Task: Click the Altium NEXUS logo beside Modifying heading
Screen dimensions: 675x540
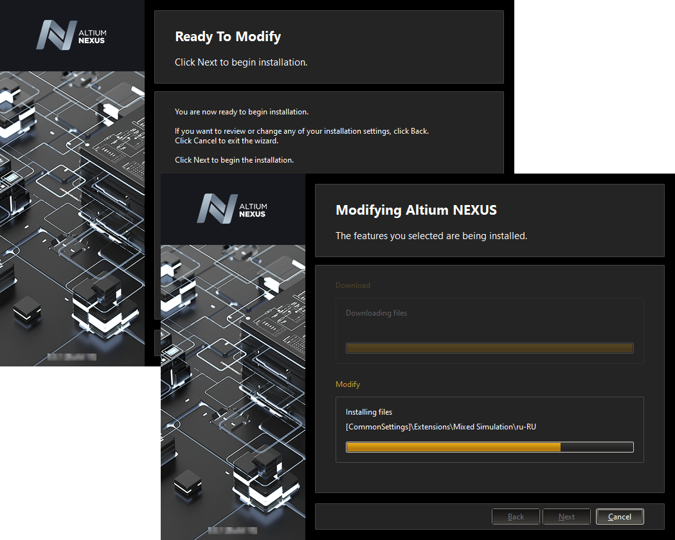Action: click(x=232, y=209)
